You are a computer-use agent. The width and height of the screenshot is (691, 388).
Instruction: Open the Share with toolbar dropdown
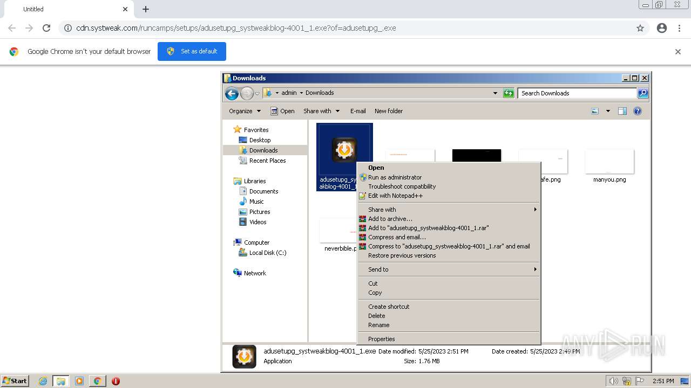[322, 111]
